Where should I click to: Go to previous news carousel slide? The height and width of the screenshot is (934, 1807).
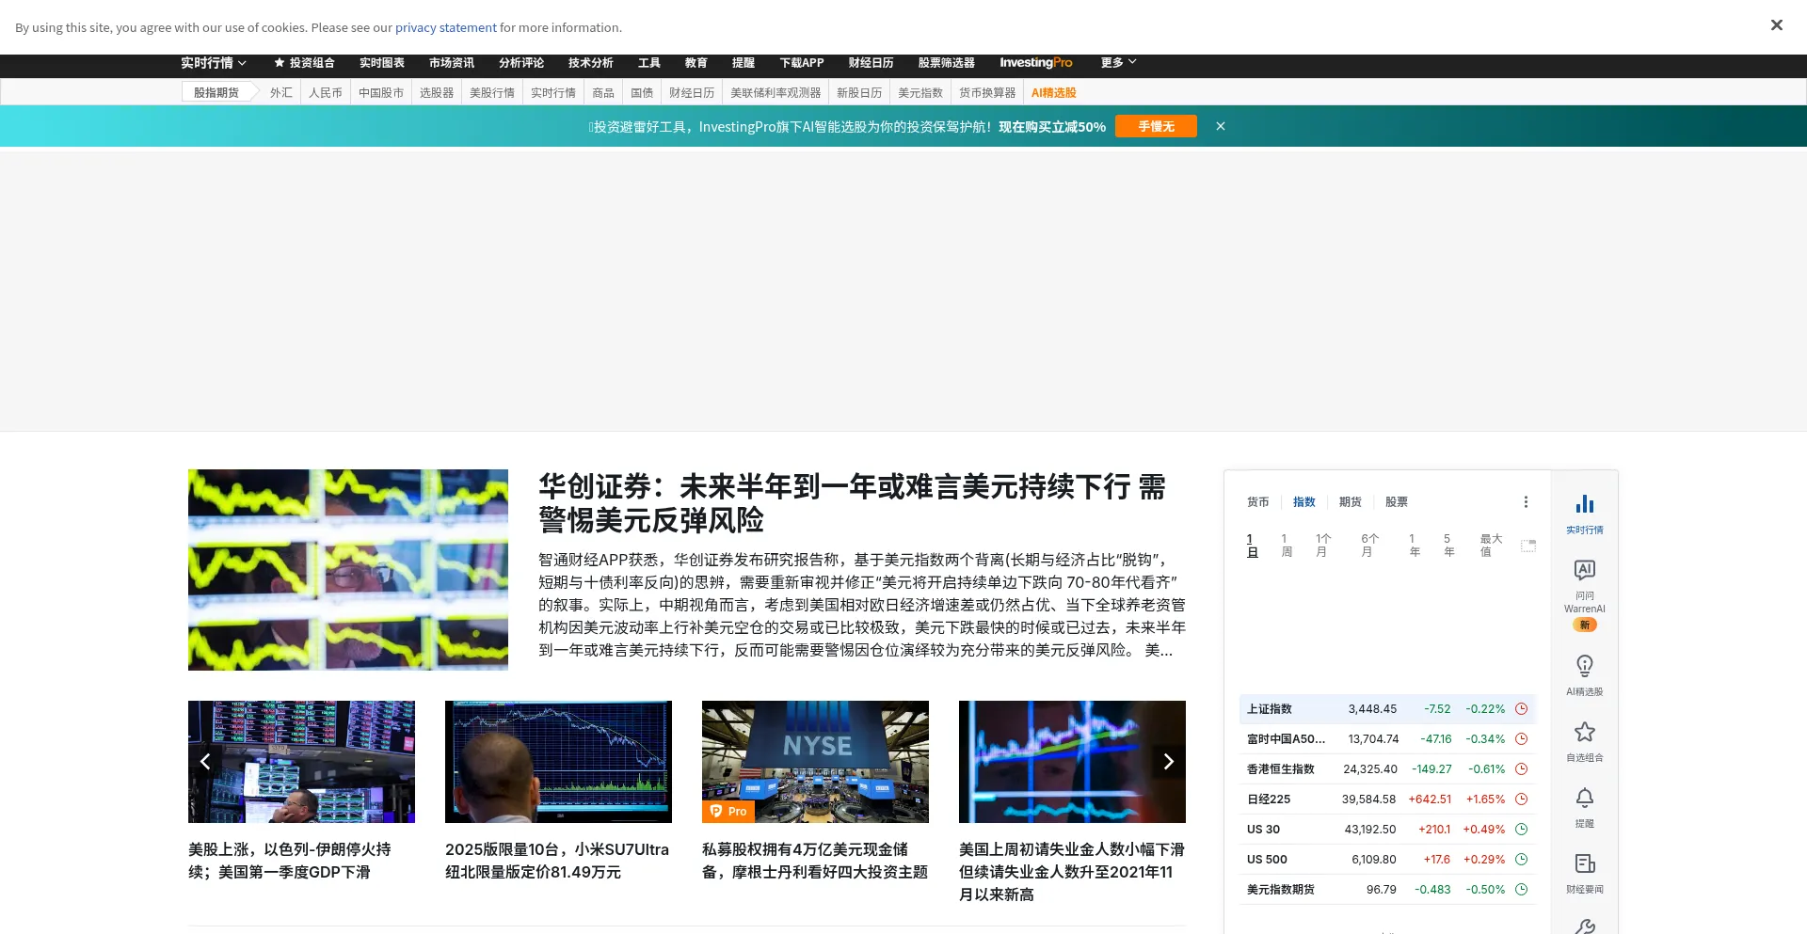205,762
